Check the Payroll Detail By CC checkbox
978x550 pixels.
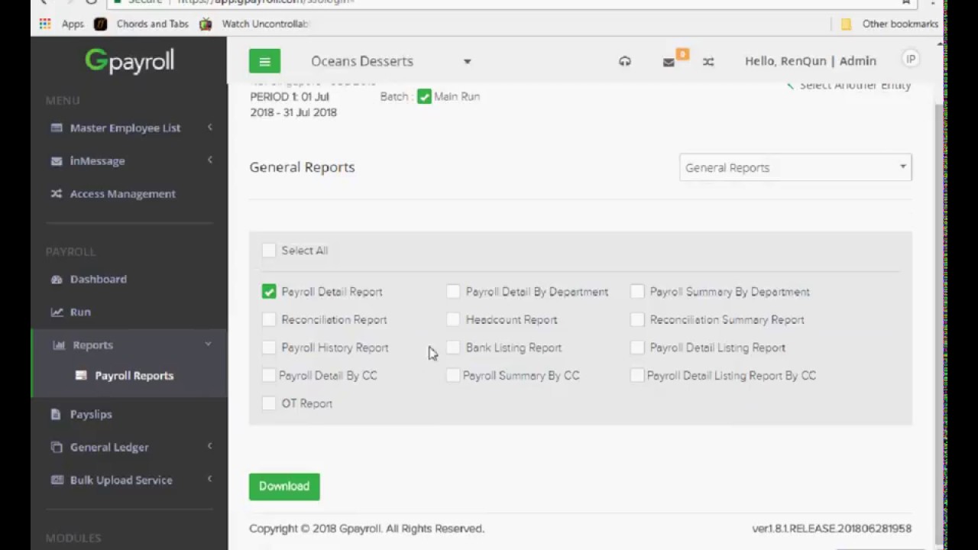[268, 376]
